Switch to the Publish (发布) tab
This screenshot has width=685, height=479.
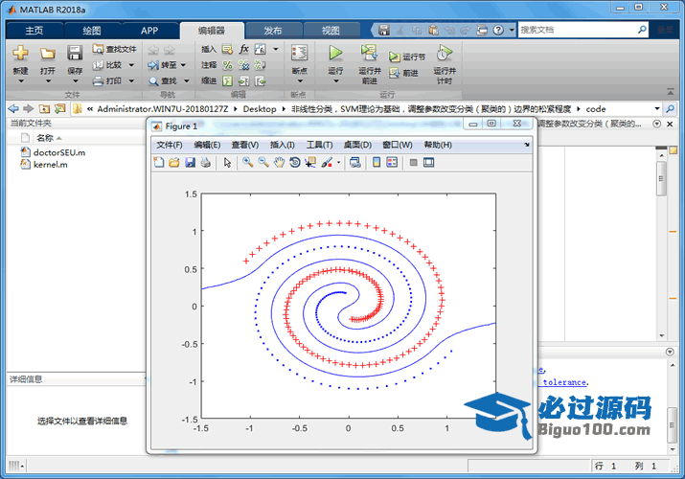click(x=273, y=31)
